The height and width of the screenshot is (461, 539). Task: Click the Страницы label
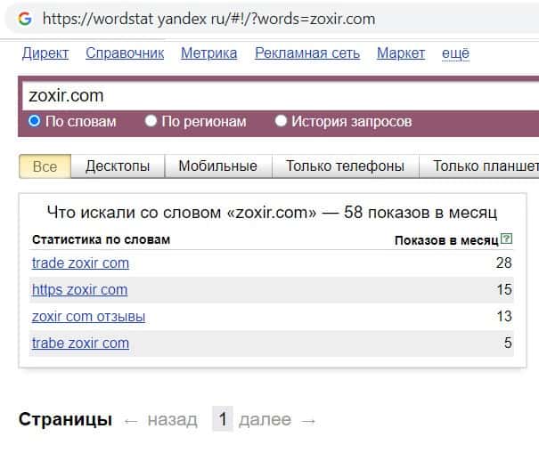[x=65, y=419]
